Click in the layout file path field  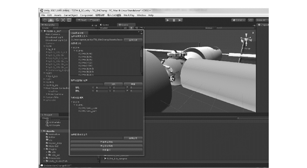(97, 40)
